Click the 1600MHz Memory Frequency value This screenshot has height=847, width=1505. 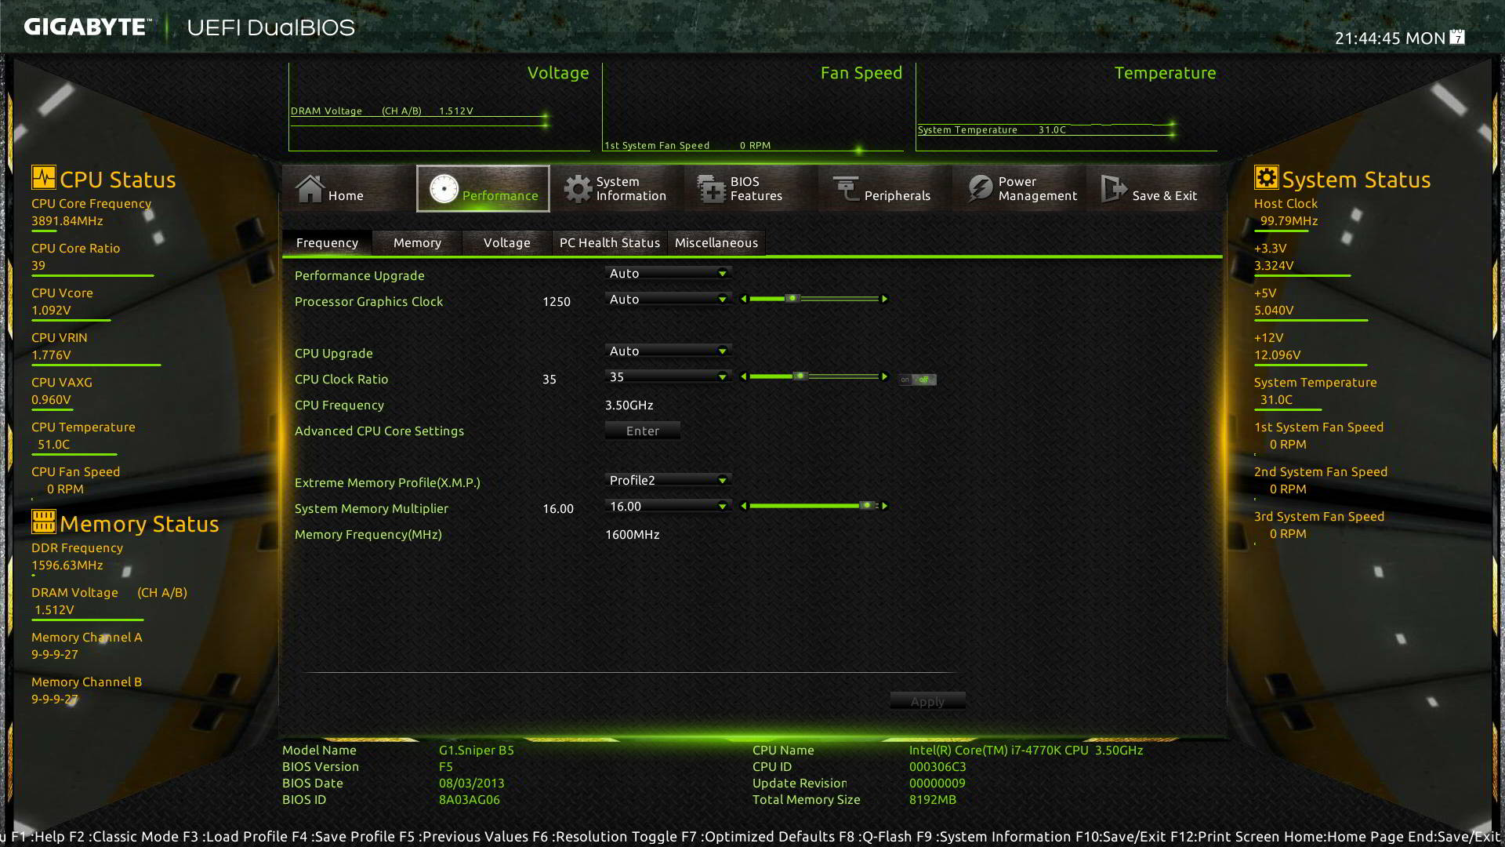[x=633, y=534]
